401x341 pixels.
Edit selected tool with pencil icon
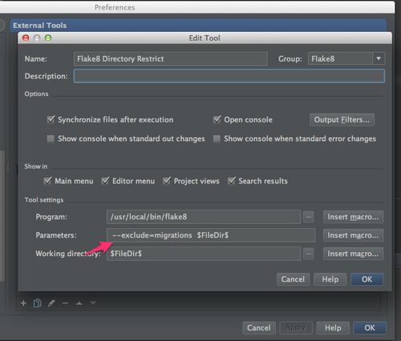pyautogui.click(x=51, y=303)
